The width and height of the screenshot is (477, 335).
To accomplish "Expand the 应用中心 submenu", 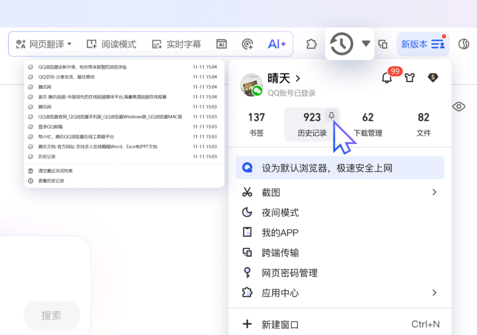I will [x=434, y=293].
